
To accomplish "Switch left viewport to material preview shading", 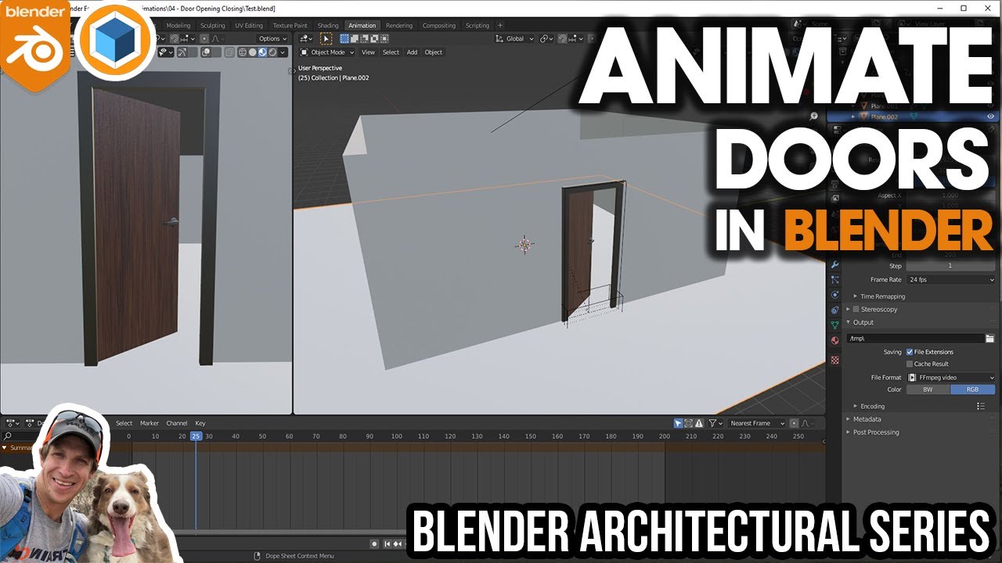I will click(x=262, y=52).
